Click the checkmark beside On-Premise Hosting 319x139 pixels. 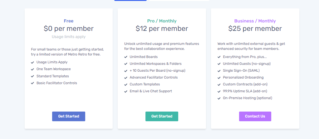[x=219, y=98]
